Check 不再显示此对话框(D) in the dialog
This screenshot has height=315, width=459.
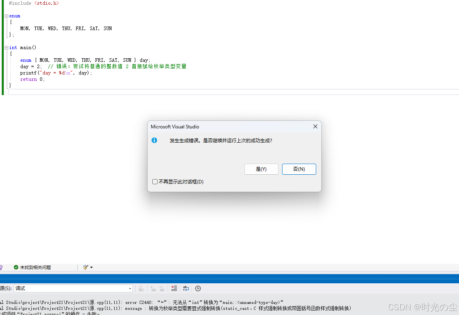tap(155, 181)
